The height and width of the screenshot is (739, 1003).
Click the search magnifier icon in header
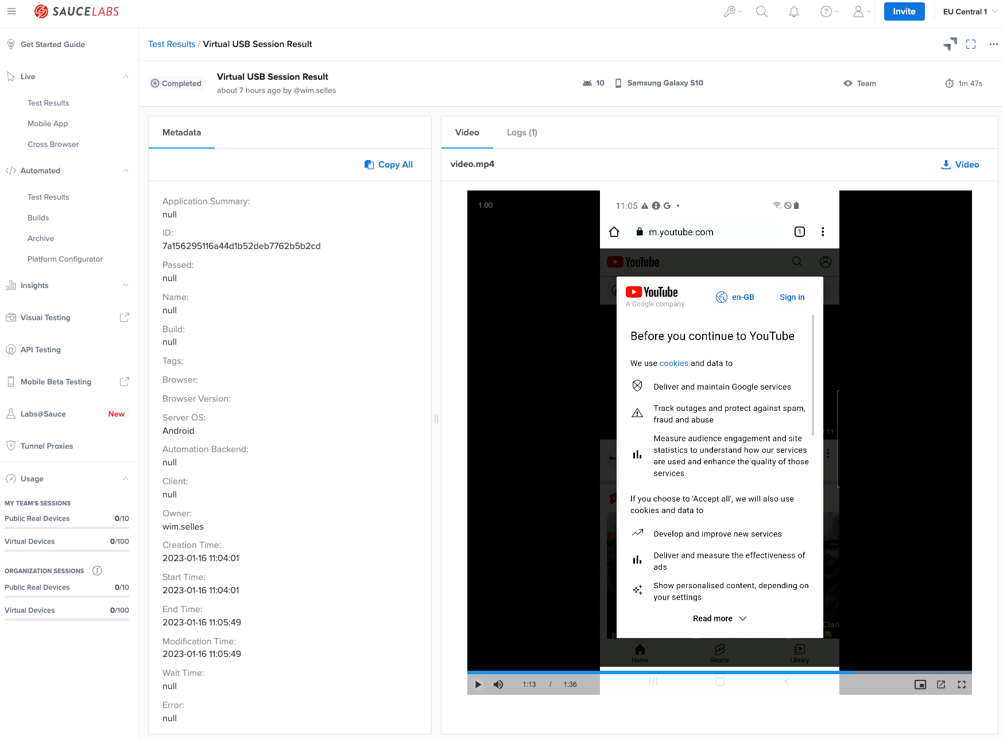click(762, 11)
